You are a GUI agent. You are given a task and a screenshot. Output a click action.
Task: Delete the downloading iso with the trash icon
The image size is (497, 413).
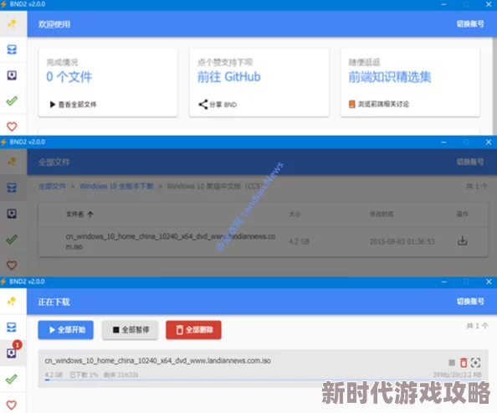(464, 362)
